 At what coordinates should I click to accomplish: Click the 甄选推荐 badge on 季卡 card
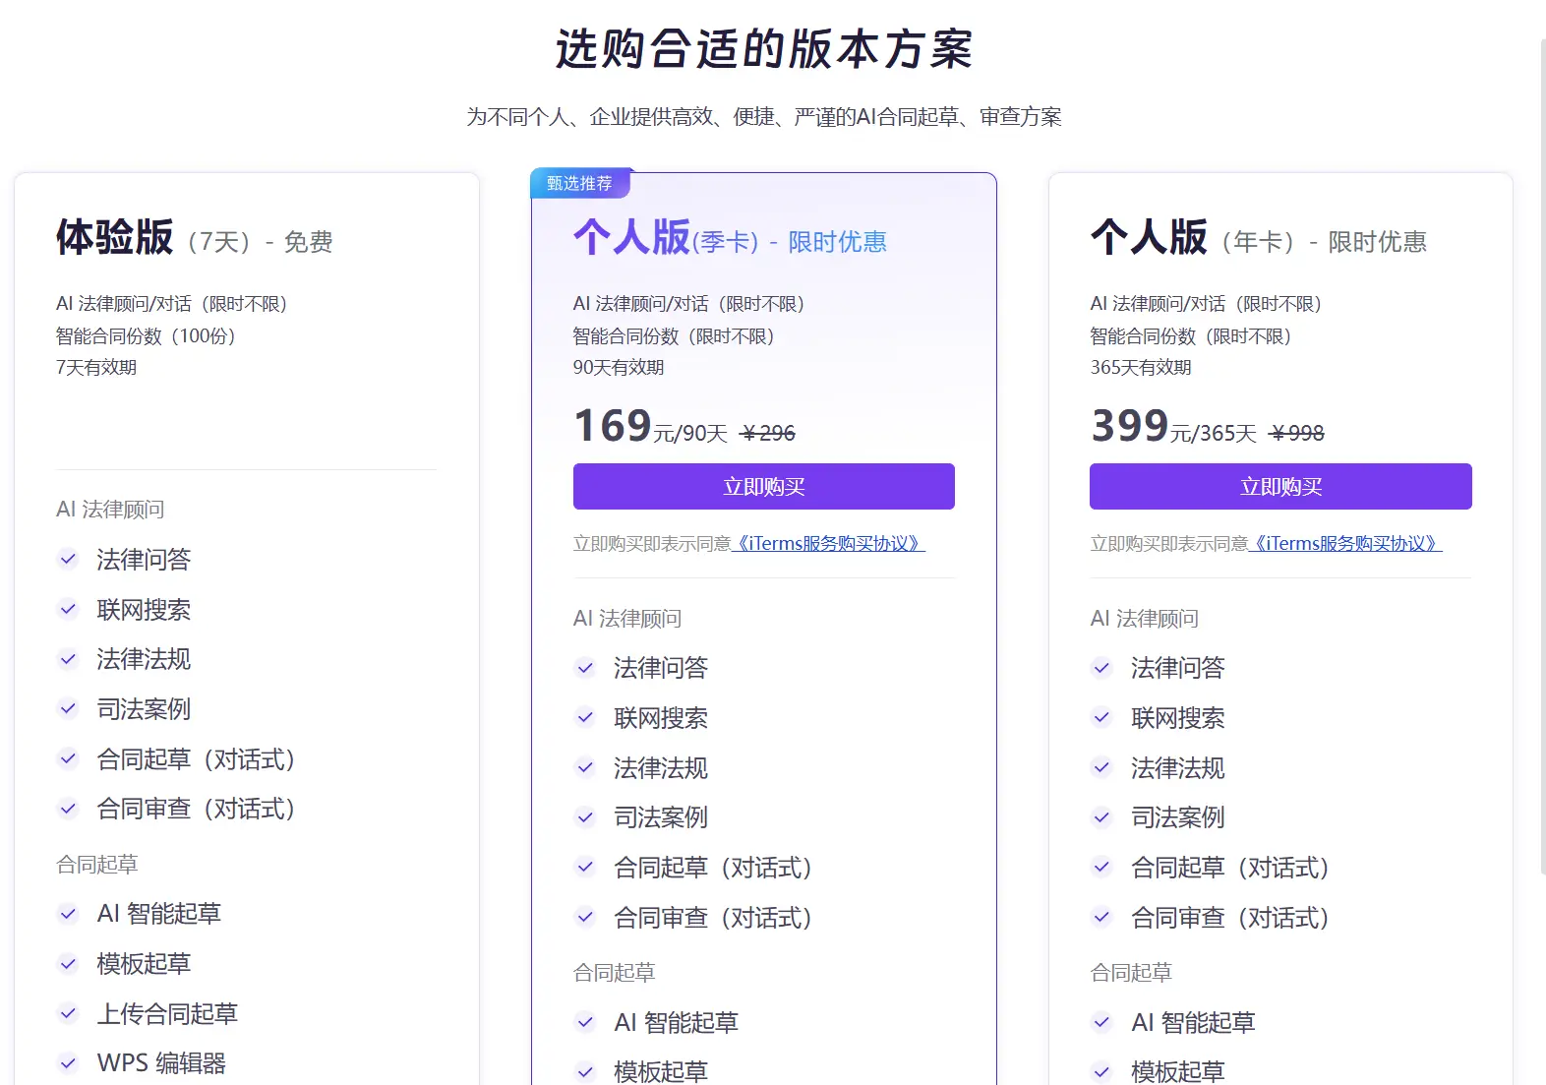coord(579,184)
